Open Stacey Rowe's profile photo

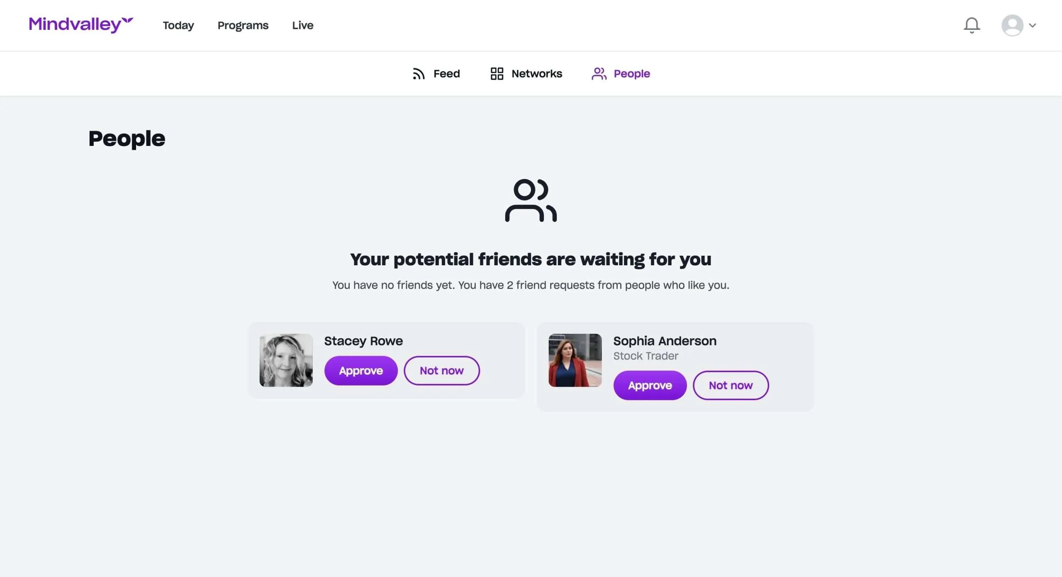[286, 360]
